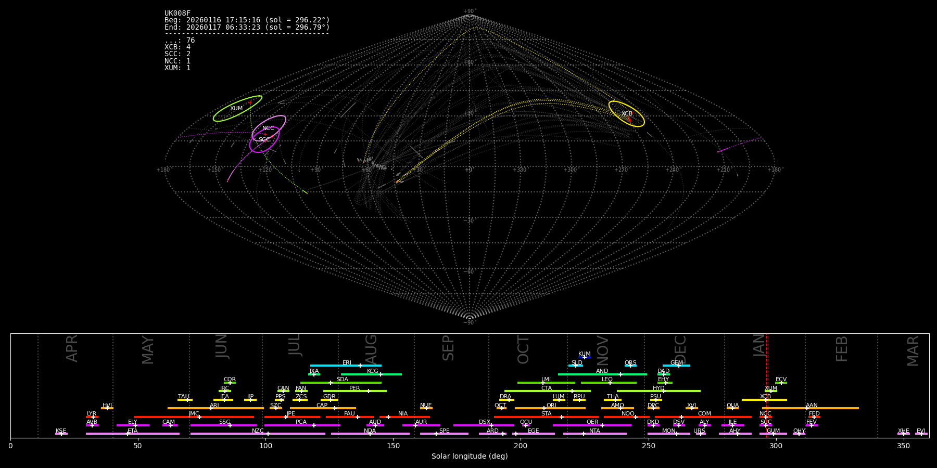The height and width of the screenshot is (468, 937).
Task: Click the CAP orange shower bar
Action: click(x=323, y=408)
